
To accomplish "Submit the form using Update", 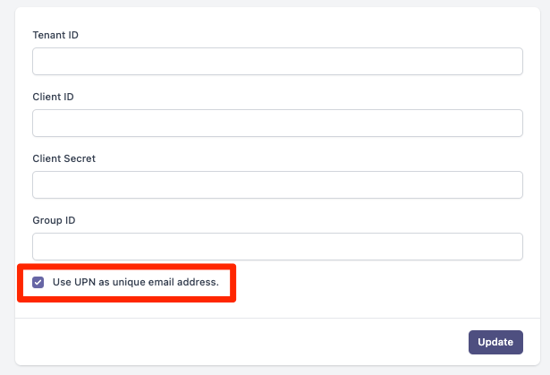I will click(495, 342).
